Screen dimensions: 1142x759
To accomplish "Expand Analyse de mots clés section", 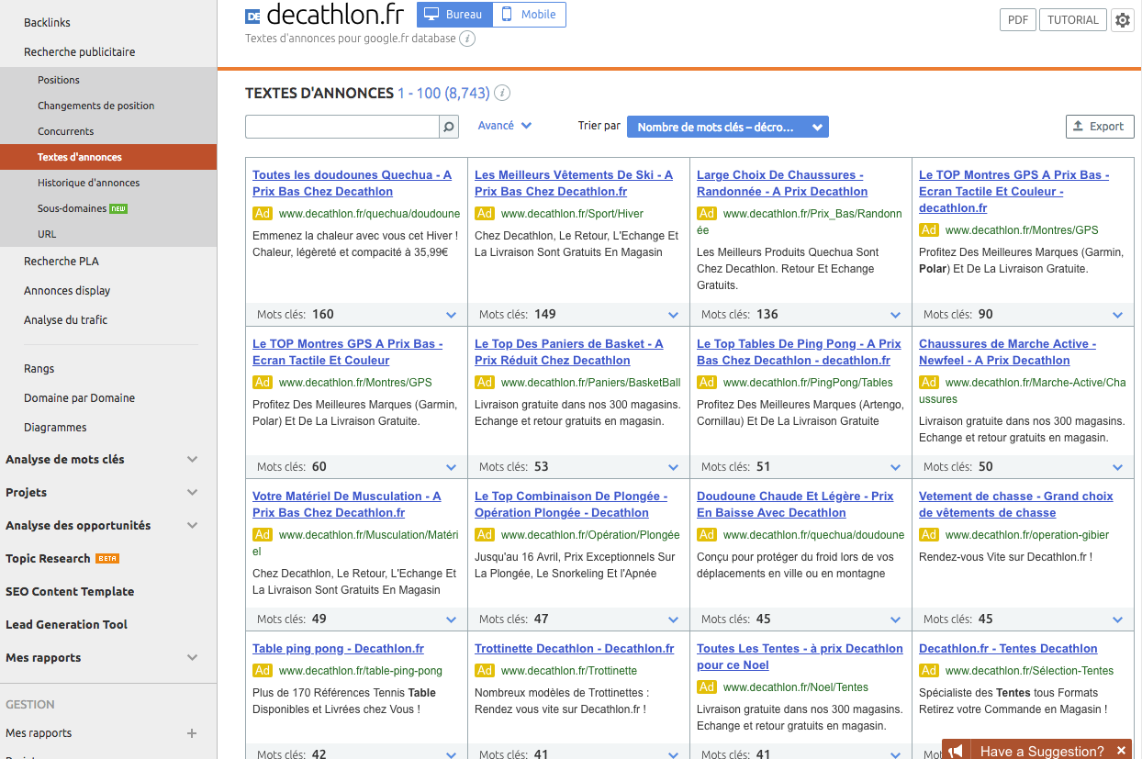I will [x=192, y=459].
